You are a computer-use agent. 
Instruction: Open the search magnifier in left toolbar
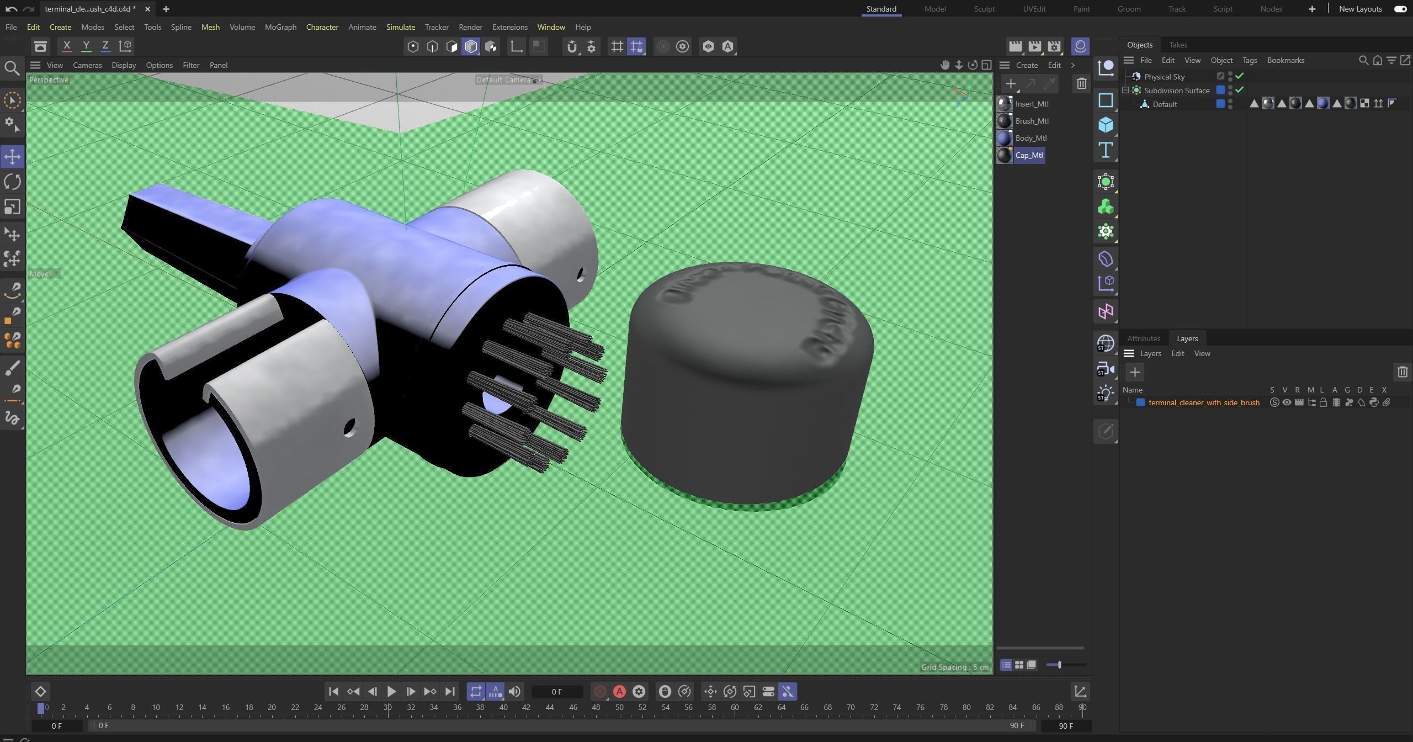tap(12, 68)
